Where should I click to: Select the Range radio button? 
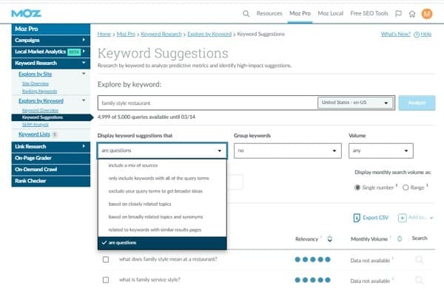(x=406, y=187)
